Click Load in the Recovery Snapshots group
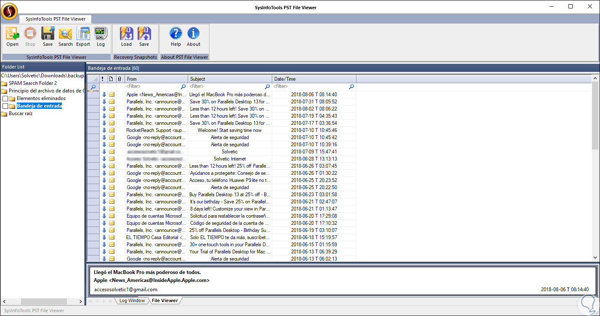The image size is (600, 316). (x=127, y=34)
